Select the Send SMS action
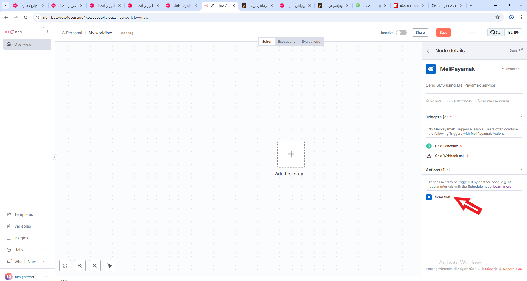Screen dimensions: 527x281 443,197
